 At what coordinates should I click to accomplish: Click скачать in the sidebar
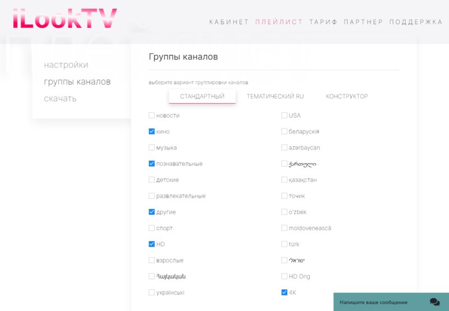click(x=60, y=99)
